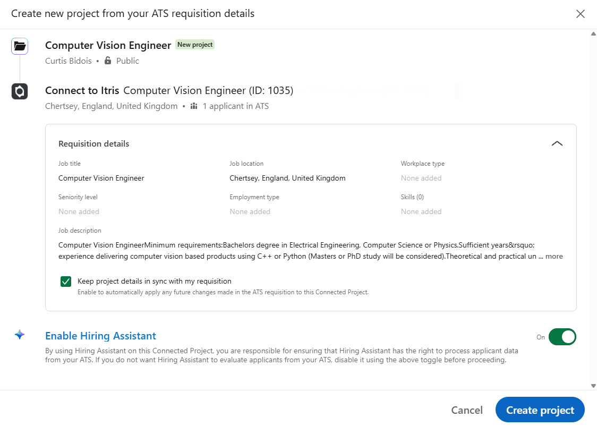Click the Requisition details heading
The height and width of the screenshot is (426, 597).
93,144
